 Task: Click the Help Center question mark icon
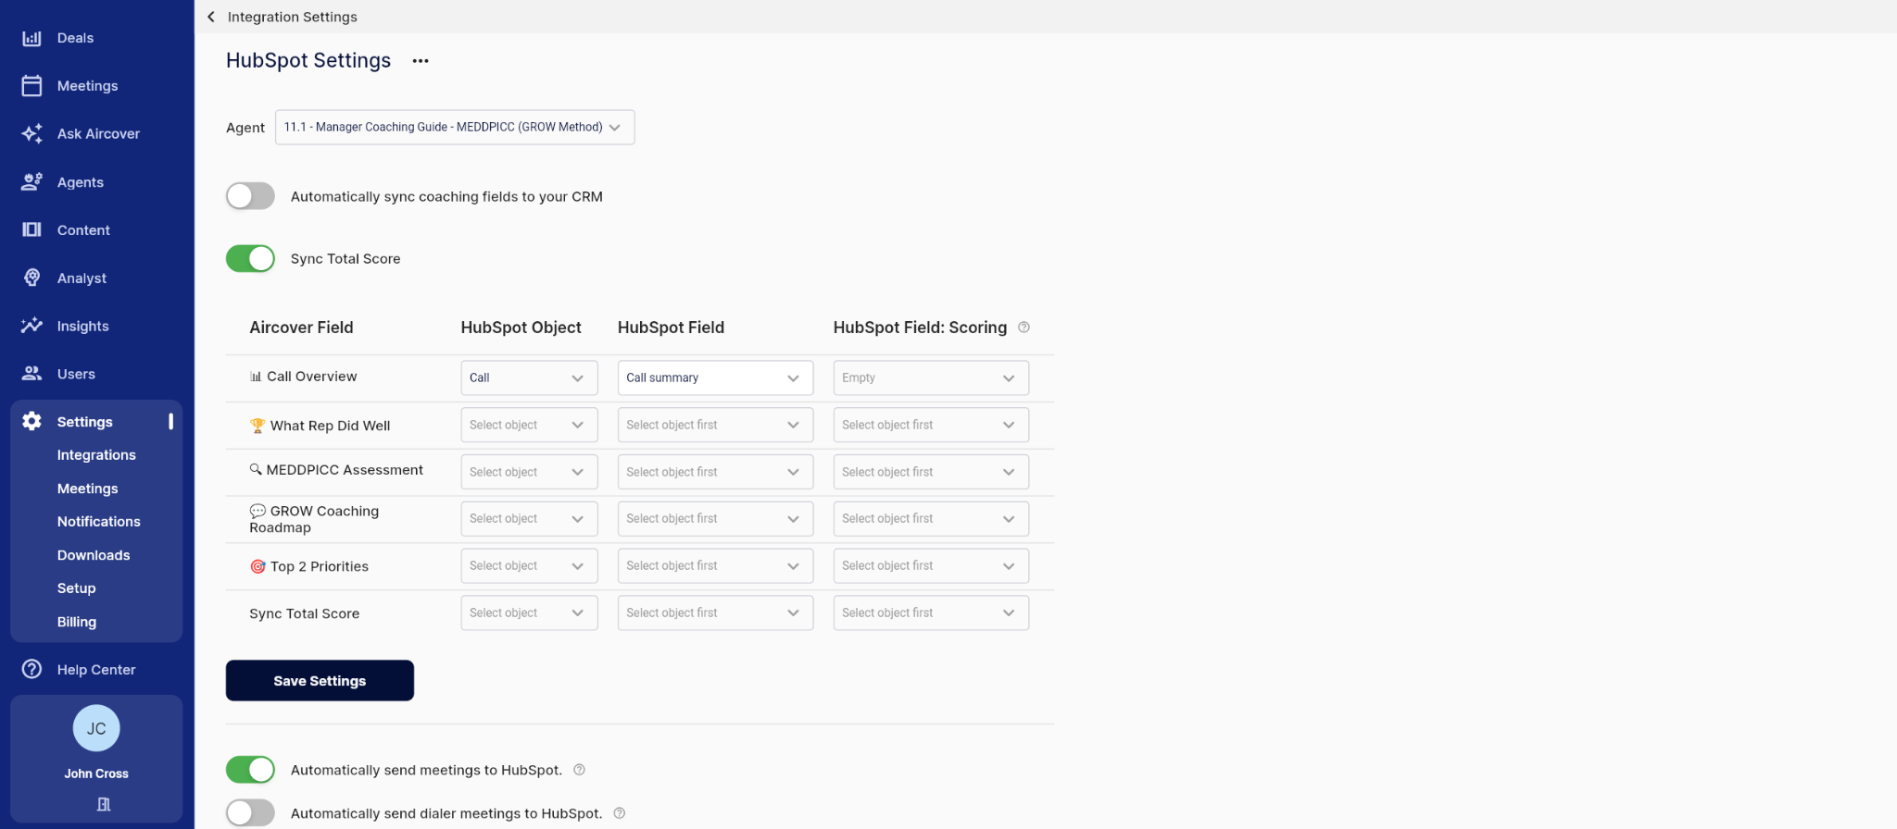coord(31,669)
